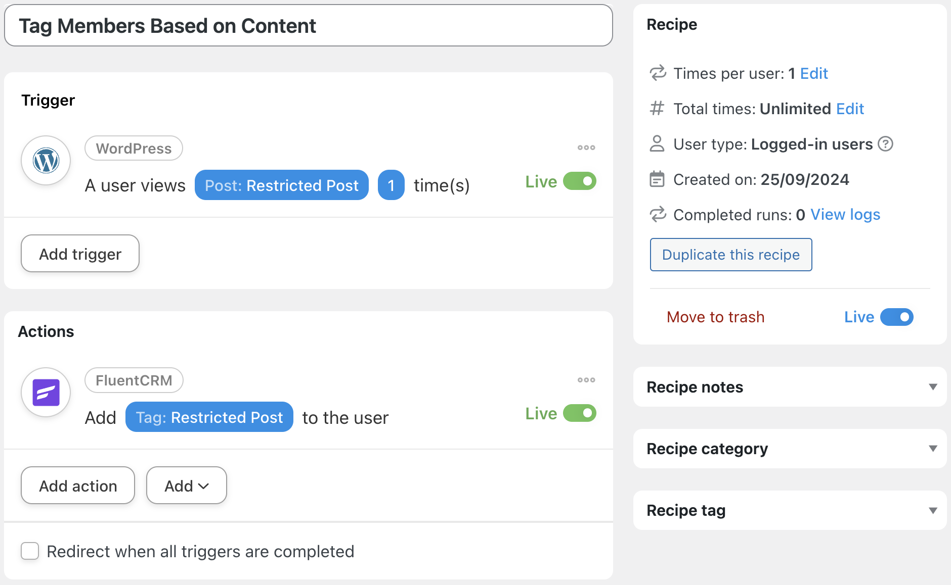Screen dimensions: 951x585
Task: Open the trigger's three-dot options menu
Action: pos(586,148)
